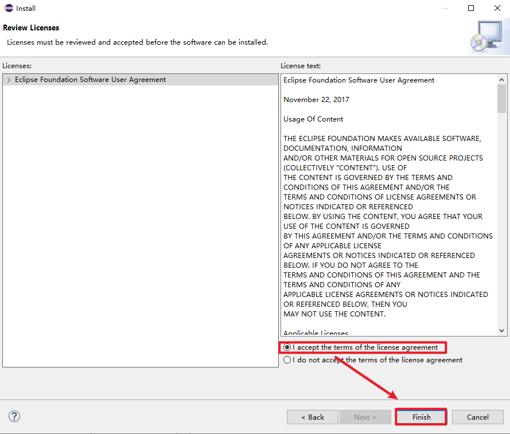Maximize the Install dialog window
Screen dimensions: 510x434
coord(471,8)
